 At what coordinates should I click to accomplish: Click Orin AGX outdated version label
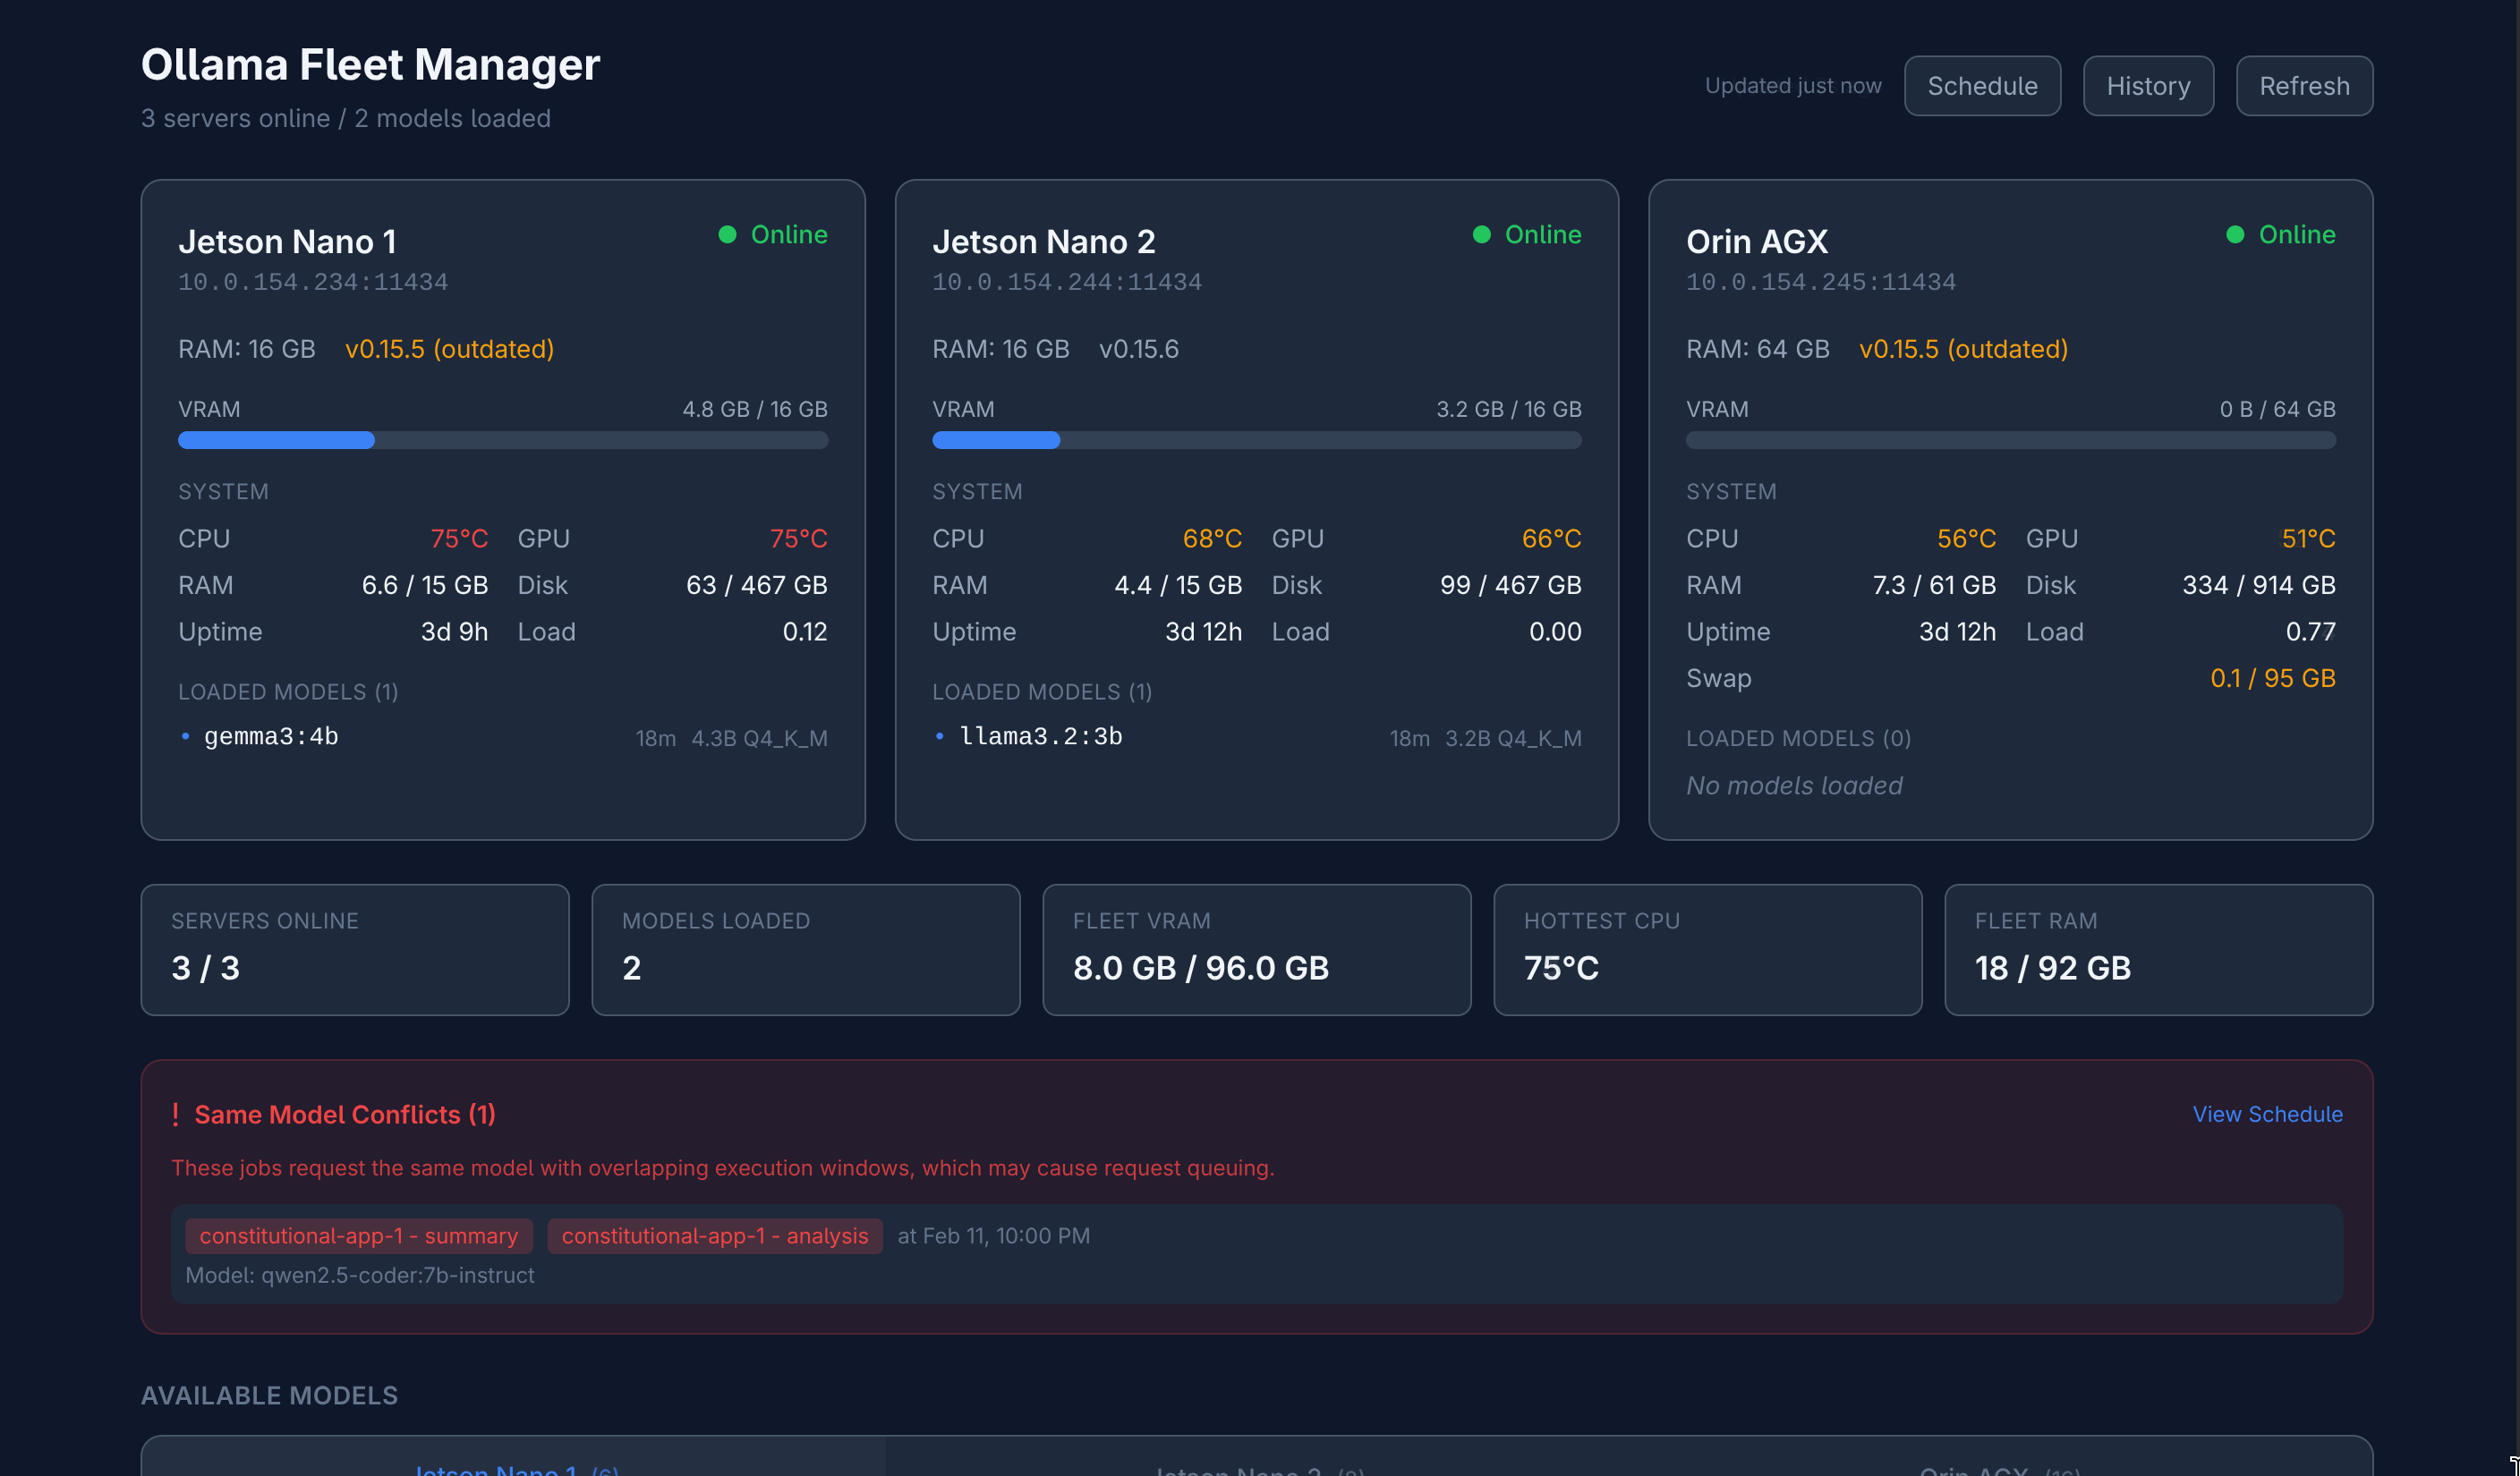coord(1962,349)
